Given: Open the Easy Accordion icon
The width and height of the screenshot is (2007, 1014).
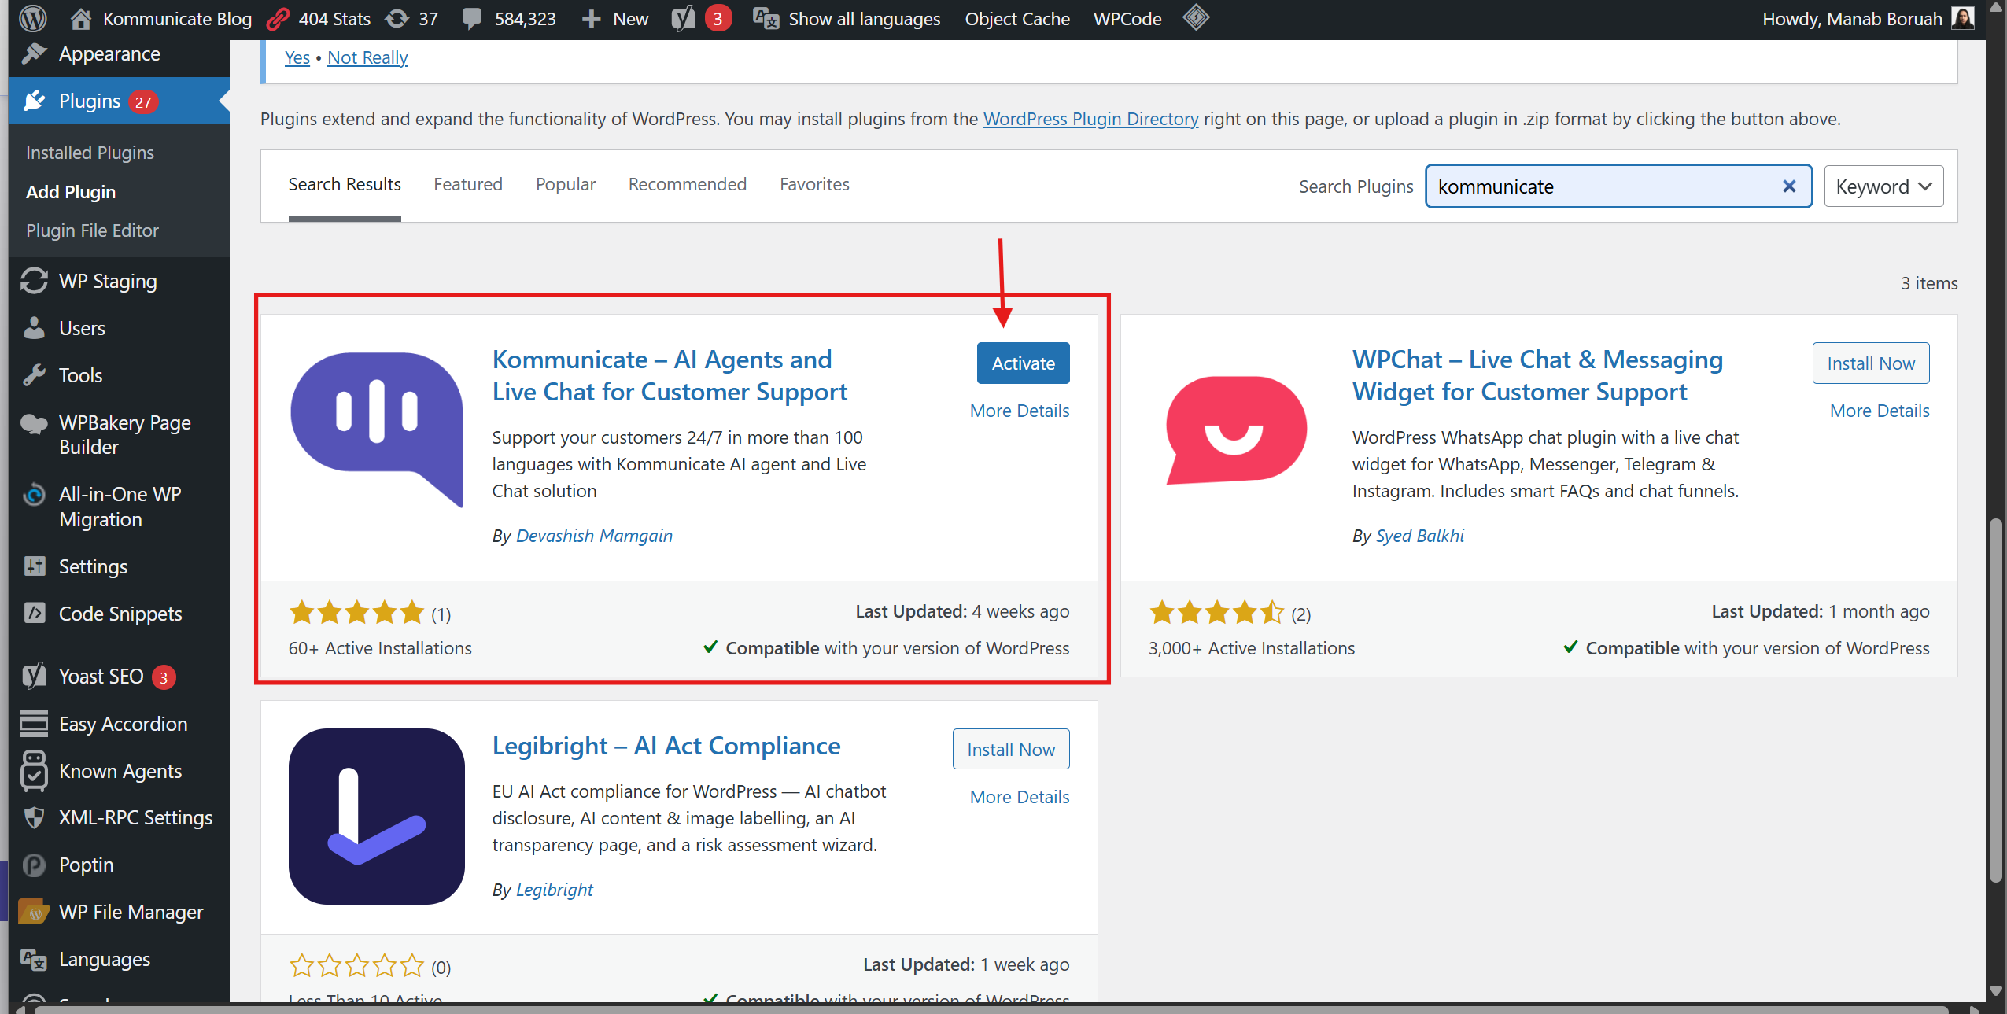Looking at the screenshot, I should pyautogui.click(x=34, y=724).
